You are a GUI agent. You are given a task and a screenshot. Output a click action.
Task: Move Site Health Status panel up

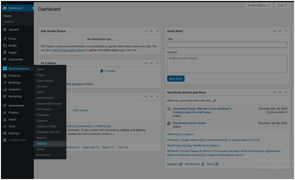click(x=146, y=31)
